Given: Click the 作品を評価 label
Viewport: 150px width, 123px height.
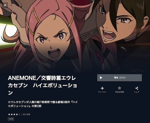Looking at the screenshot, I should click(x=119, y=92).
